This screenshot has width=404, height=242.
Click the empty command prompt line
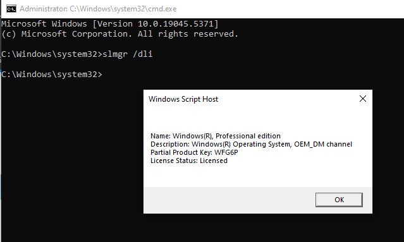click(52, 75)
